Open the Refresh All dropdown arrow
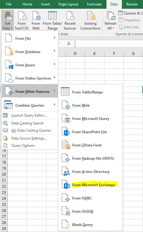 pos(113,28)
